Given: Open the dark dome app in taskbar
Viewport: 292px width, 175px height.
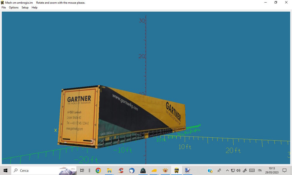Looking at the screenshot, I should pyautogui.click(x=143, y=170).
